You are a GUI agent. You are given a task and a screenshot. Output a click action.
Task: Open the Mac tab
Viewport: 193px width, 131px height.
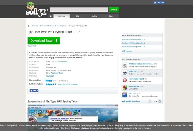pyautogui.click(x=78, y=16)
